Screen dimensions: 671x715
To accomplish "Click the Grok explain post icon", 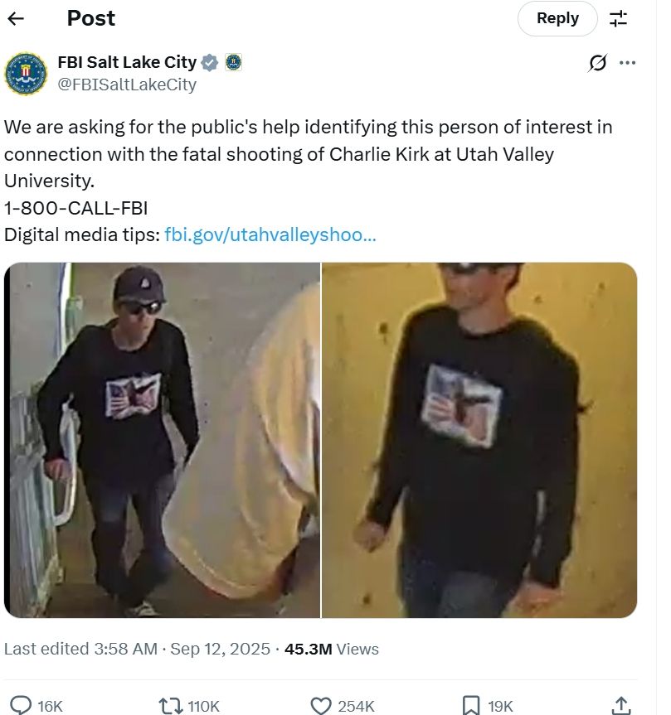I will [597, 62].
